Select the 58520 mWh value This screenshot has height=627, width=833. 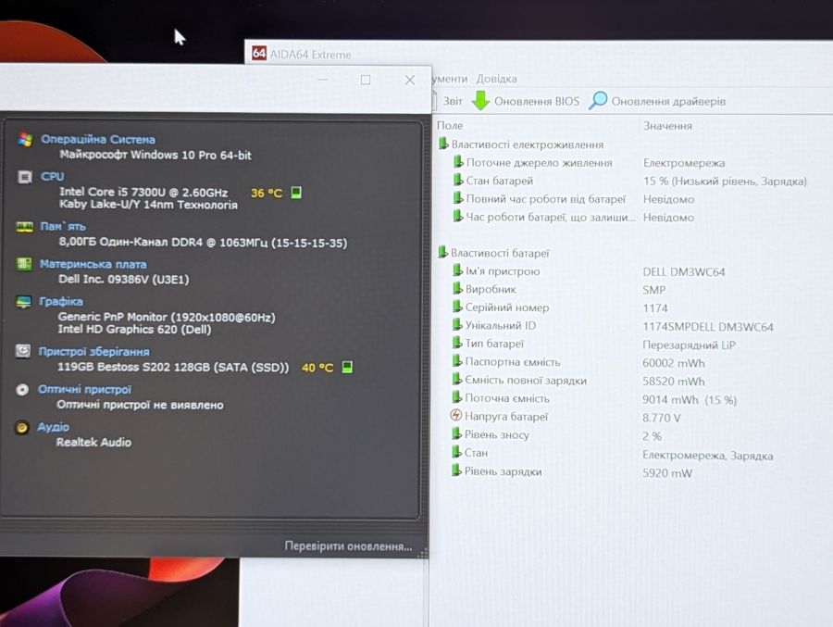click(674, 382)
